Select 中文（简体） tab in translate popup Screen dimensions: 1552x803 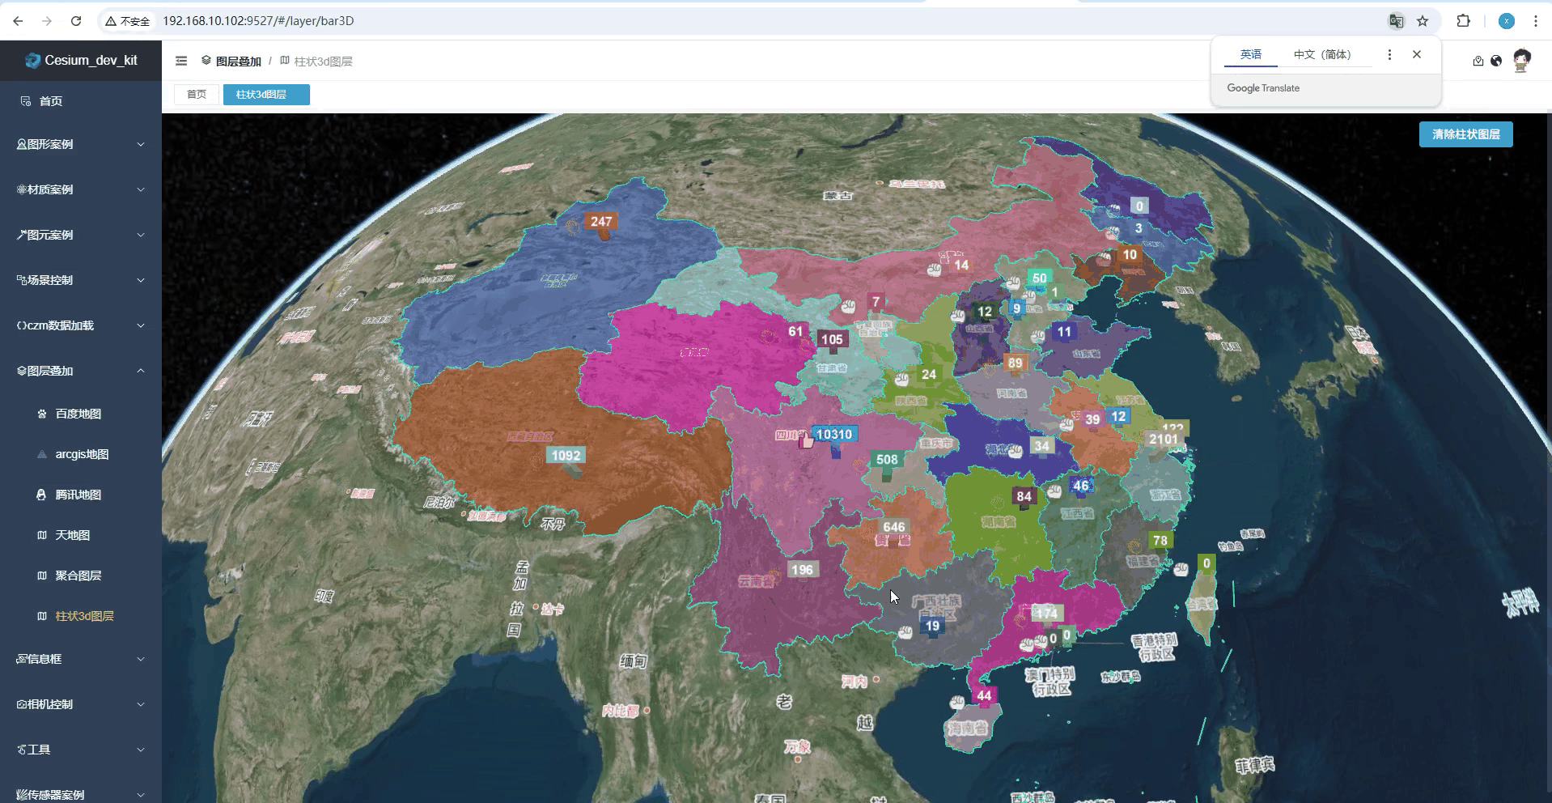[x=1322, y=54]
